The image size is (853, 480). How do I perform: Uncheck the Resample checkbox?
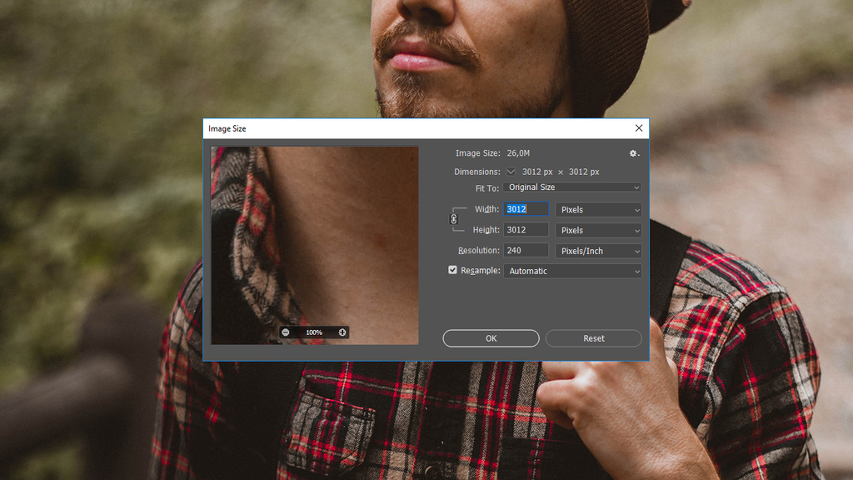[x=453, y=270]
